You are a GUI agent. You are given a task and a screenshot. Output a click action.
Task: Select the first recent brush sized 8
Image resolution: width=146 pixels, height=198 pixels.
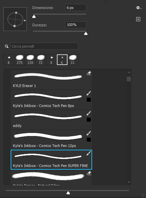click(x=9, y=60)
